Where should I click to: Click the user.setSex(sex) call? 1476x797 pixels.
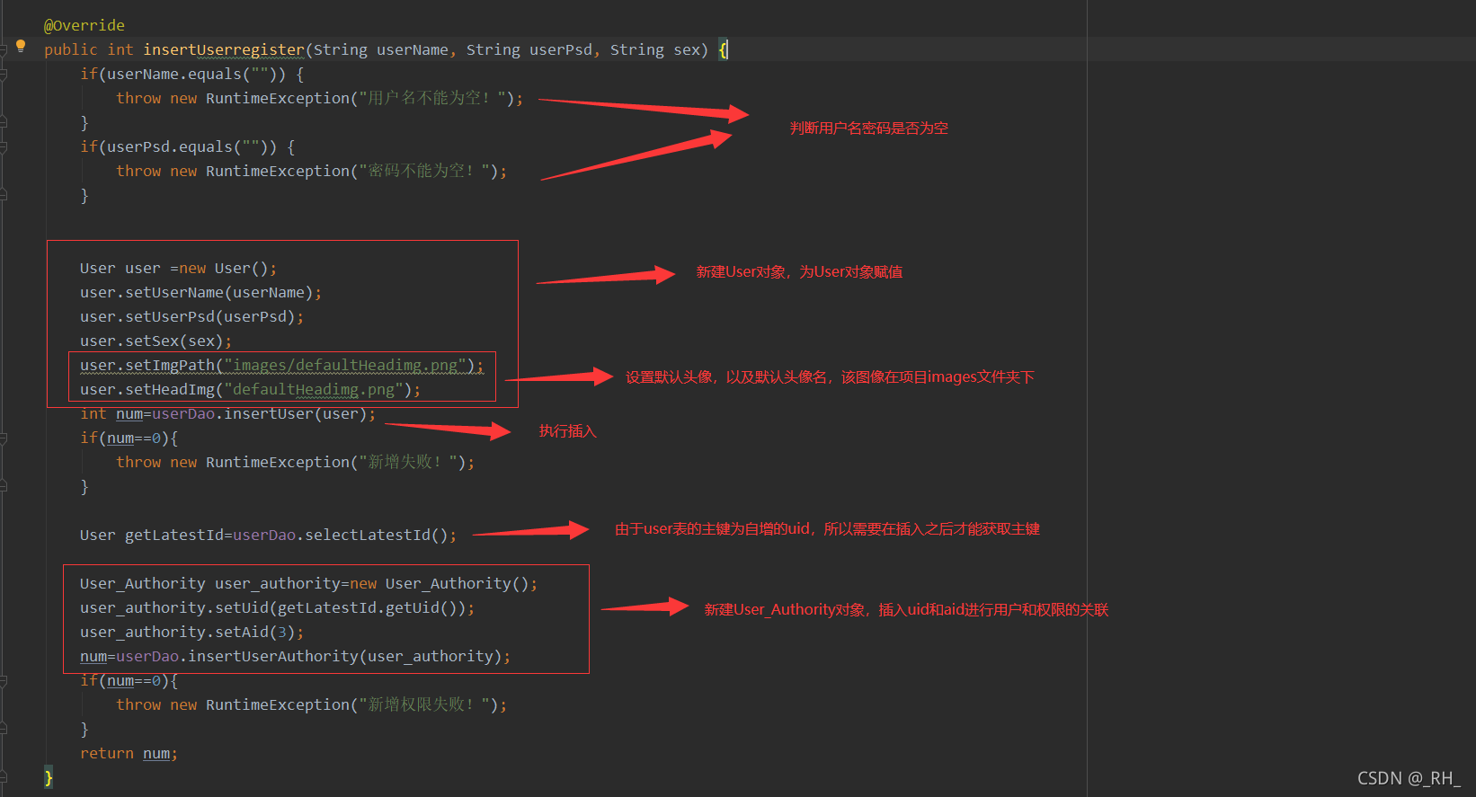pos(156,341)
